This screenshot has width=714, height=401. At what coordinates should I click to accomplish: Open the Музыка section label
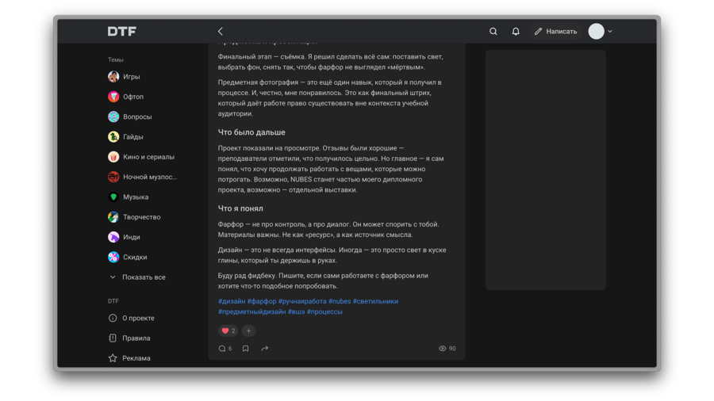coord(136,197)
